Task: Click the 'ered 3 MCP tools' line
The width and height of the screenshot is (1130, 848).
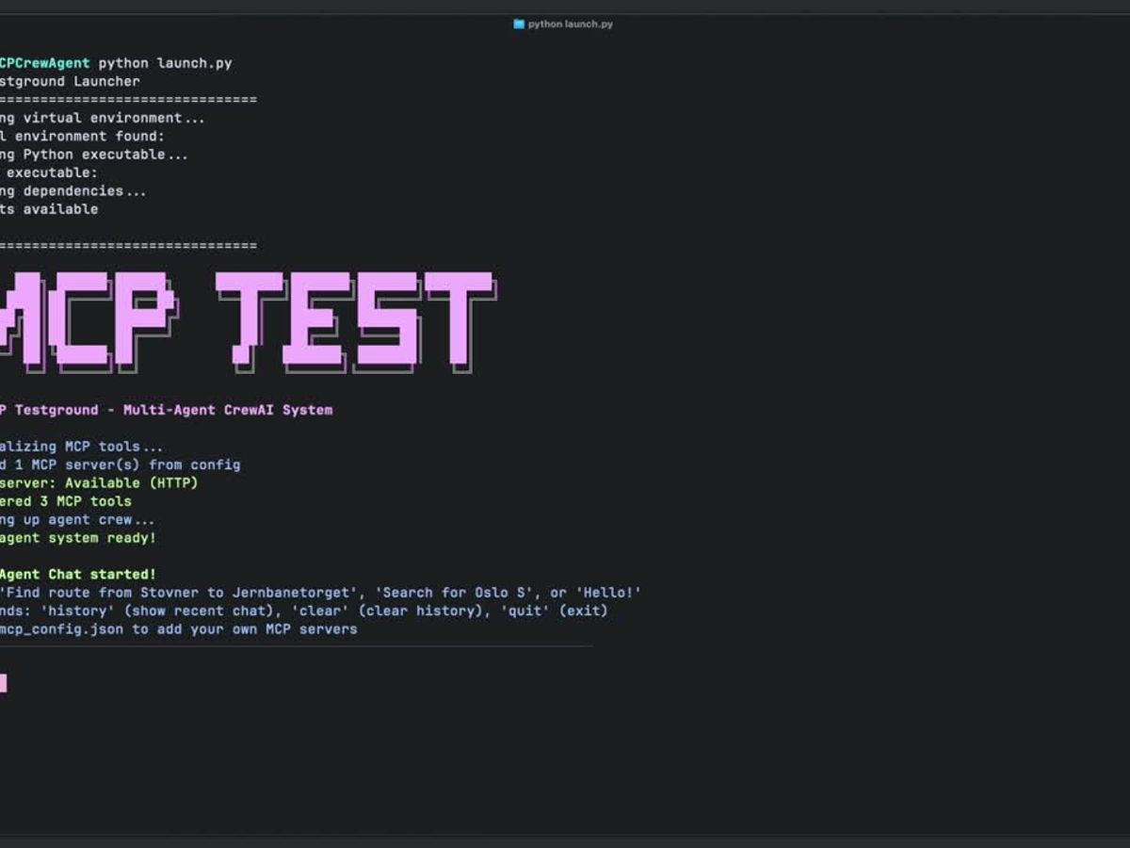Action: (x=66, y=501)
